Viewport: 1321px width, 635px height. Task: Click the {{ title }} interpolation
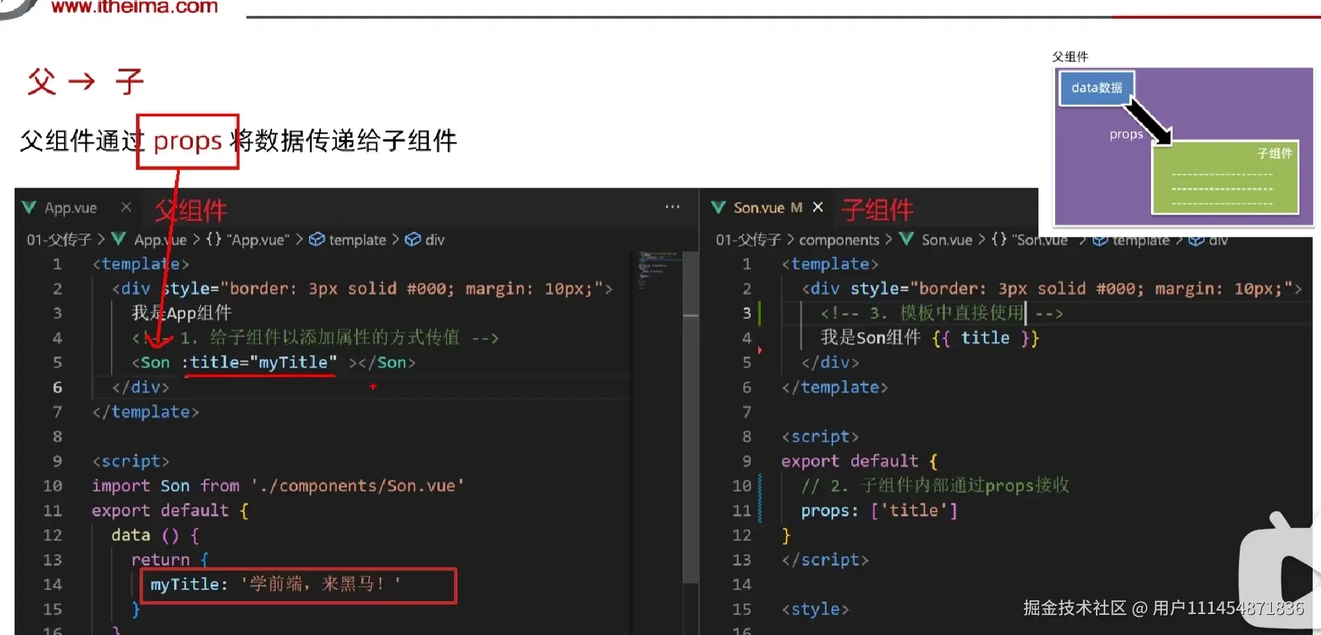pyautogui.click(x=986, y=338)
